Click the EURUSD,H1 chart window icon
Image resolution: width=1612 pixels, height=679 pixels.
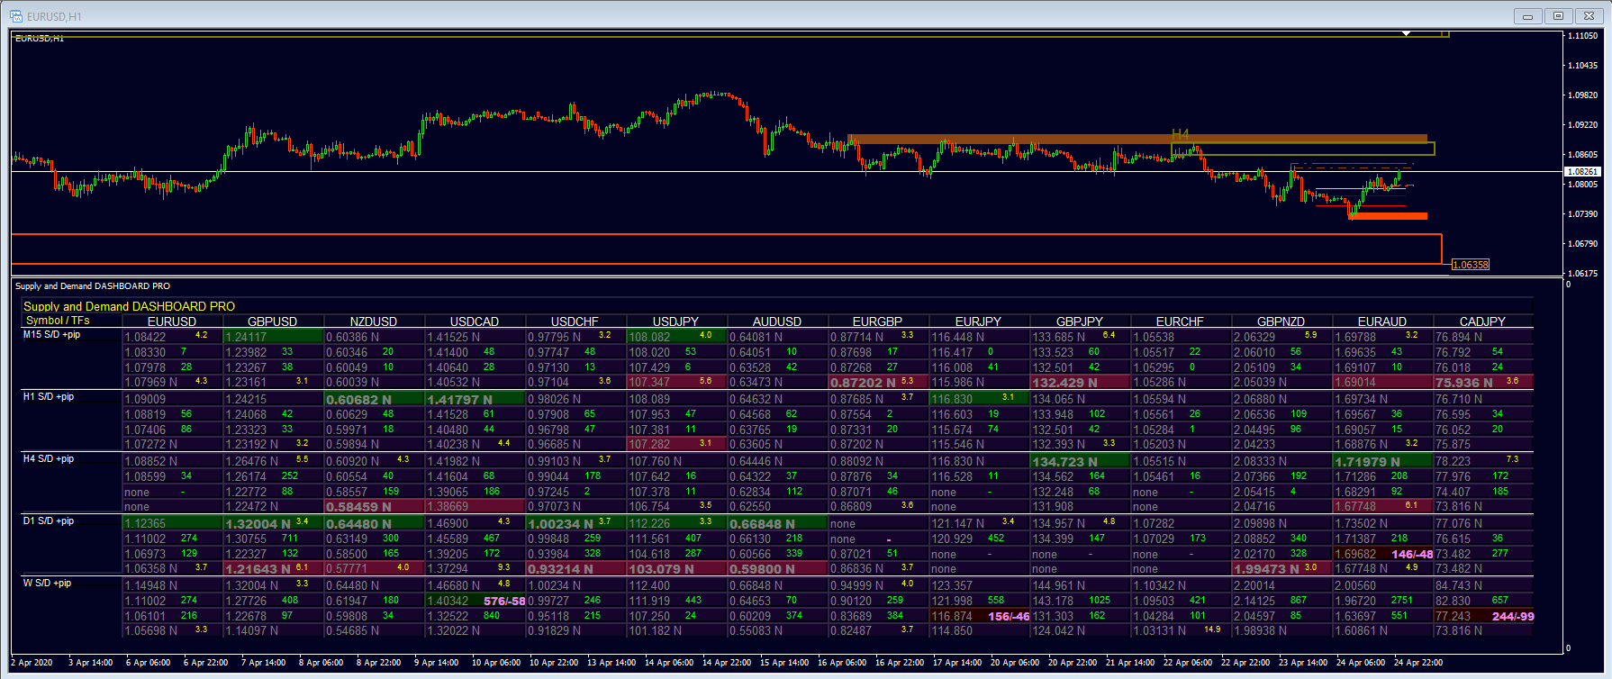[16, 16]
